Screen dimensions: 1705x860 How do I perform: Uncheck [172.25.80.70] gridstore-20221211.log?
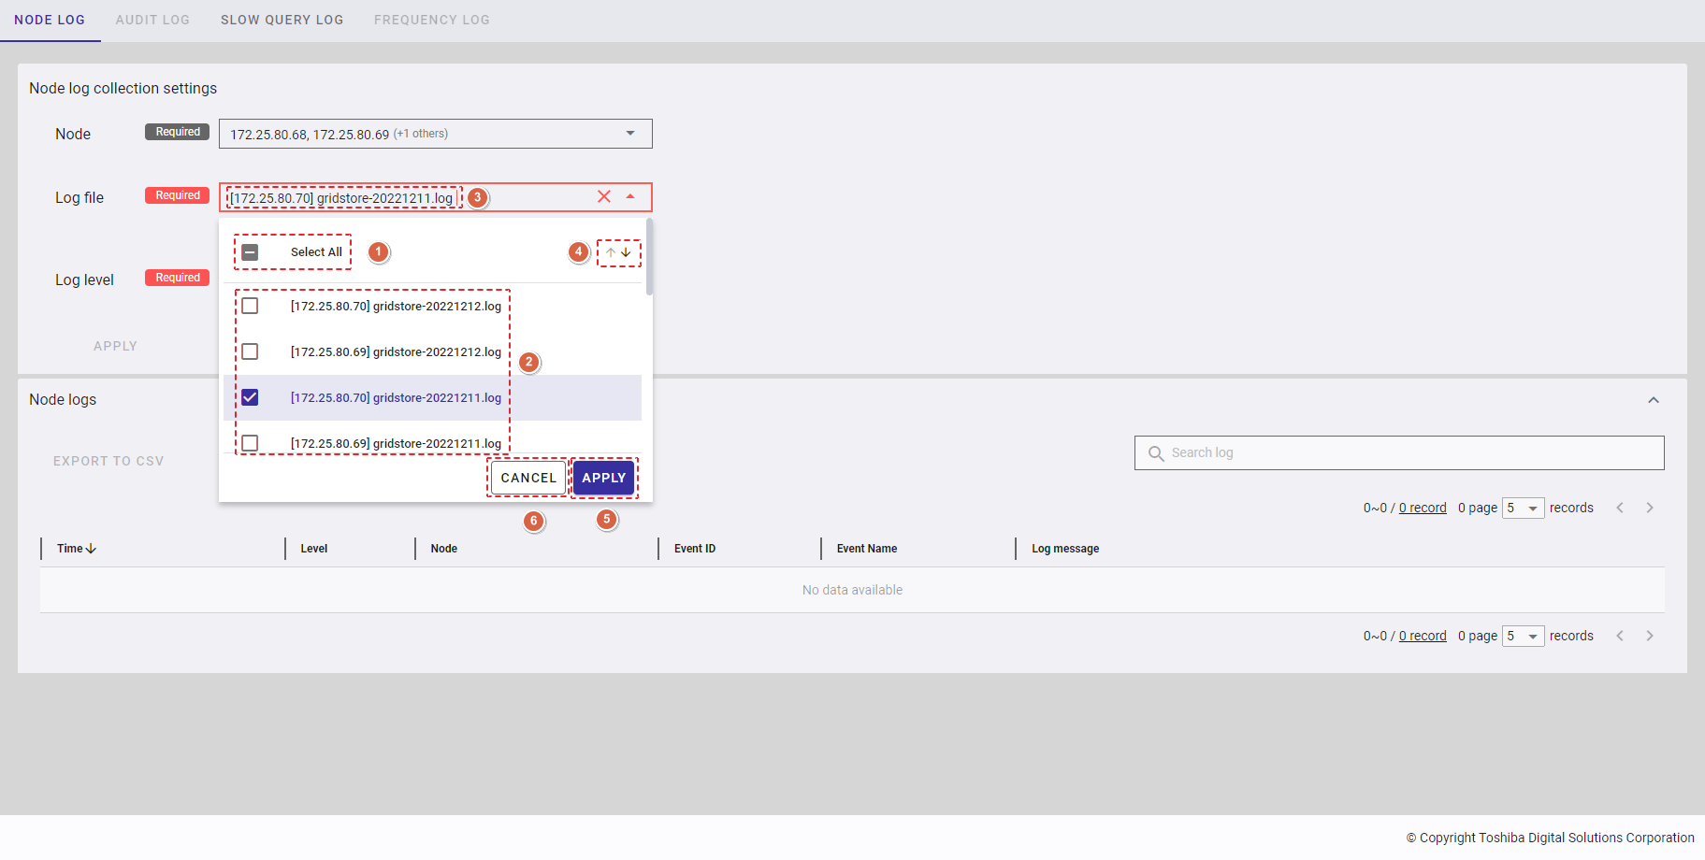(250, 397)
